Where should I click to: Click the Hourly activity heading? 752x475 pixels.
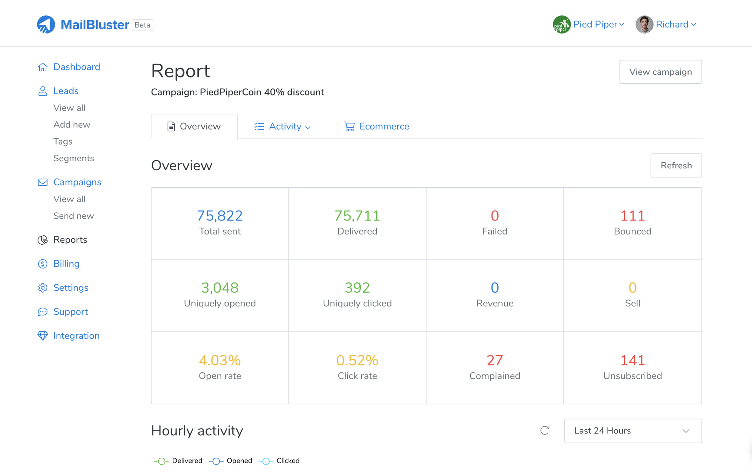tap(197, 431)
